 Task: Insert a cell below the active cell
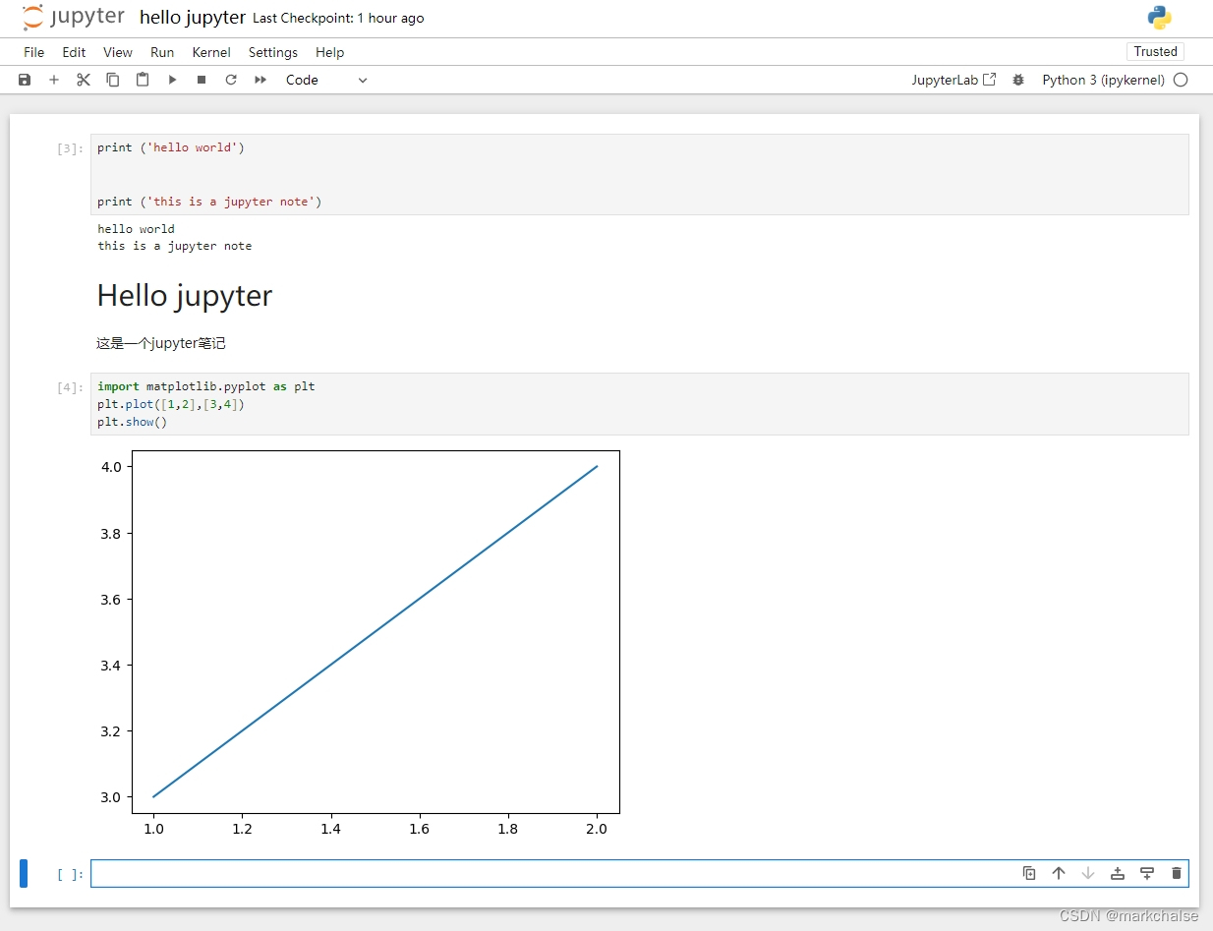pyautogui.click(x=1147, y=873)
